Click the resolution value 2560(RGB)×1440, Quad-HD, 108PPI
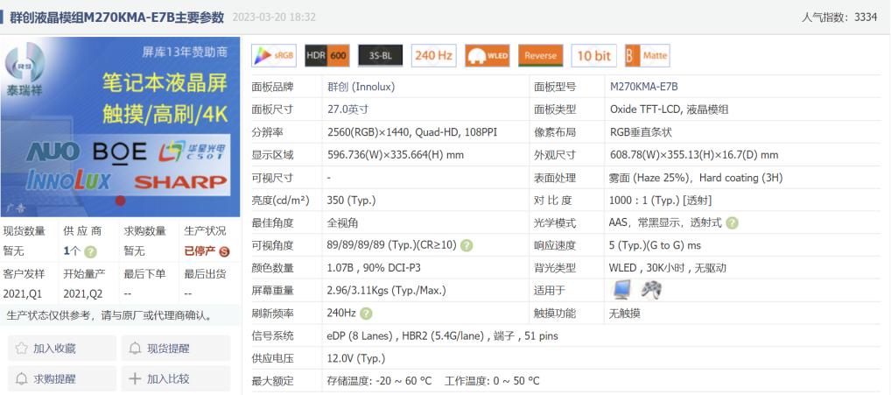The width and height of the screenshot is (891, 395). click(413, 132)
